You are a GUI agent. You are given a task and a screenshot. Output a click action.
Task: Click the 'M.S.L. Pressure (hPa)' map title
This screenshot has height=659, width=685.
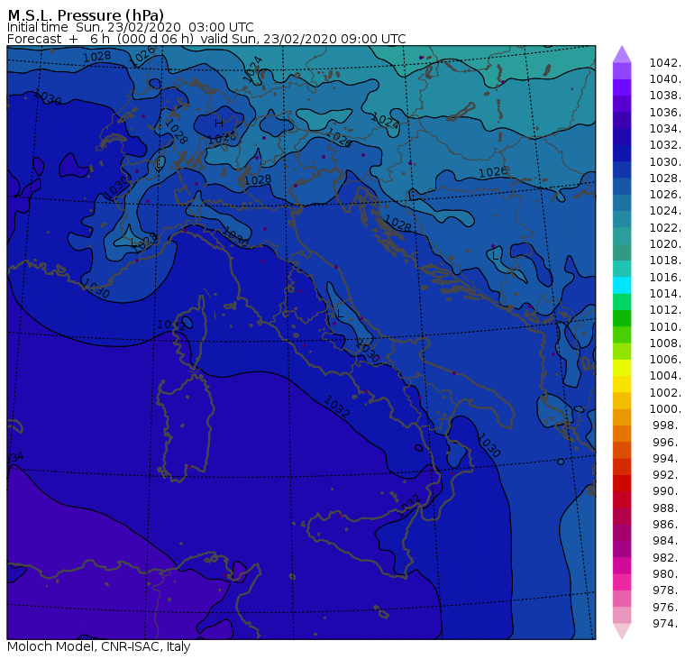[86, 15]
